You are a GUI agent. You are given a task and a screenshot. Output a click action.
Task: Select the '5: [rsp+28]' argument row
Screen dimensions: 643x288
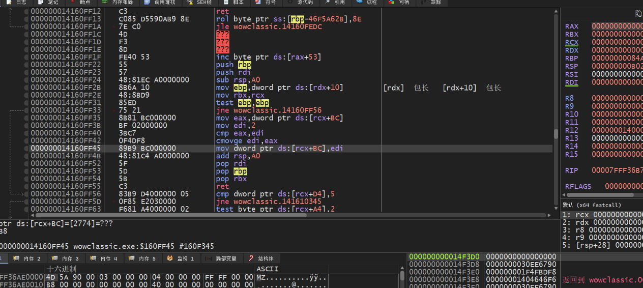click(602, 245)
